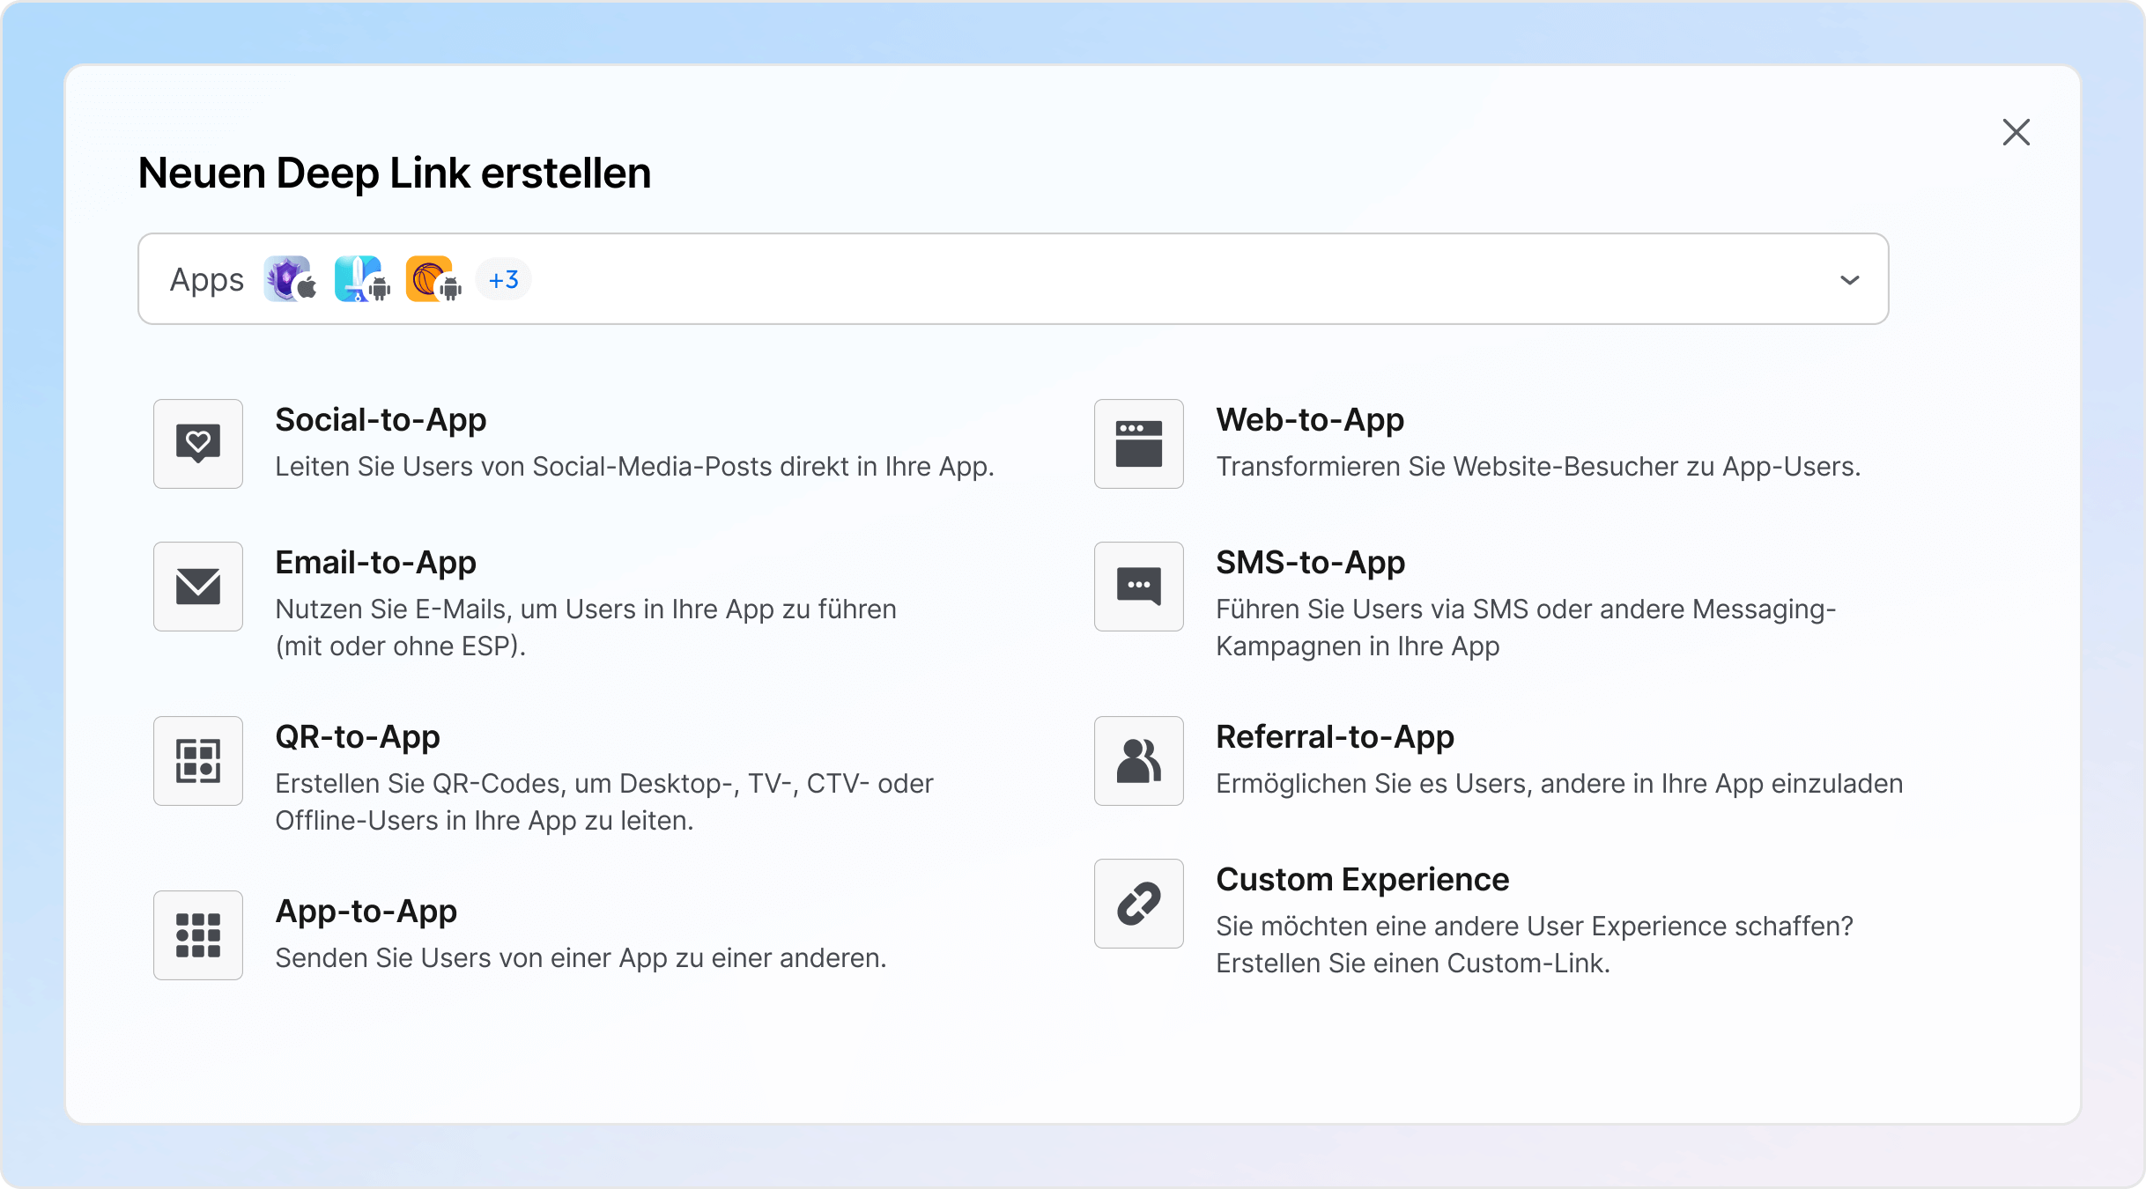Dismiss the Neuen Deep Link dialog
Screen dimensions: 2146x1189
click(2016, 132)
